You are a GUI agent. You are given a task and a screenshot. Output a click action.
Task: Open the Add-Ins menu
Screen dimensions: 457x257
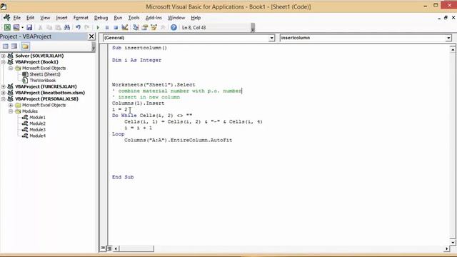pos(154,18)
